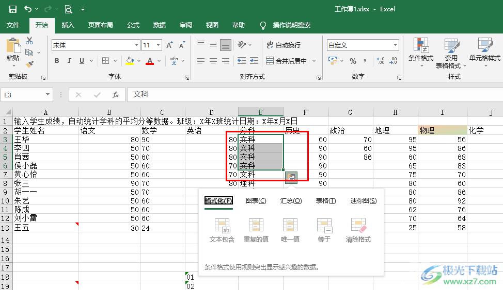The height and width of the screenshot is (290, 503).
Task: Open the font name 宋体 dropdown
Action: coord(137,45)
